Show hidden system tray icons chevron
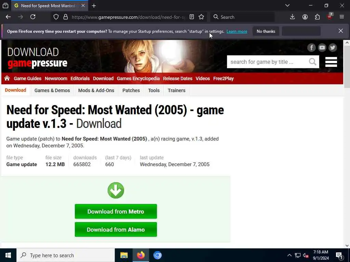 coord(289,255)
